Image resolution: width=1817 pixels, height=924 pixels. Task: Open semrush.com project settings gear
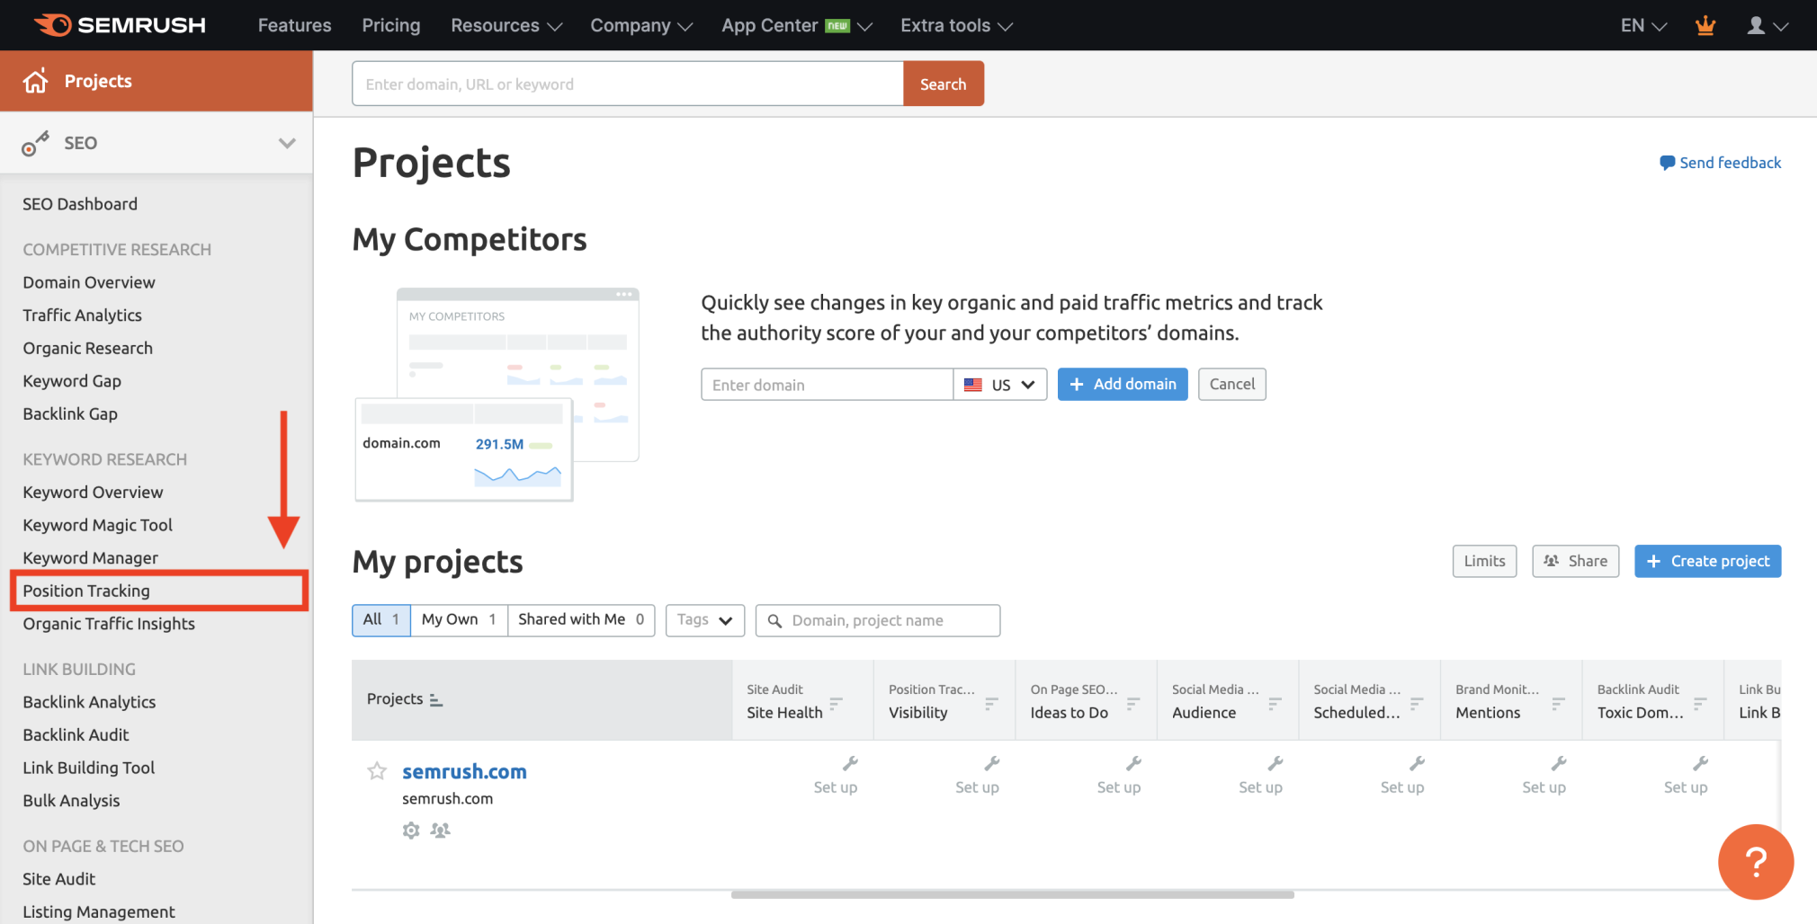click(411, 831)
